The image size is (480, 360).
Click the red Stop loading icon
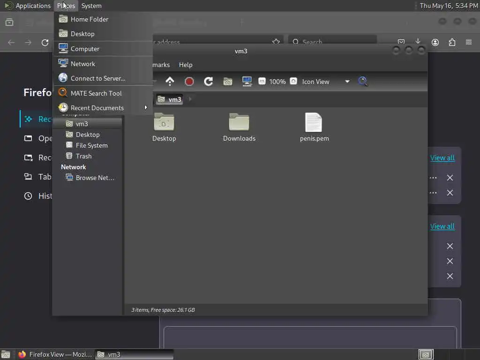189,82
